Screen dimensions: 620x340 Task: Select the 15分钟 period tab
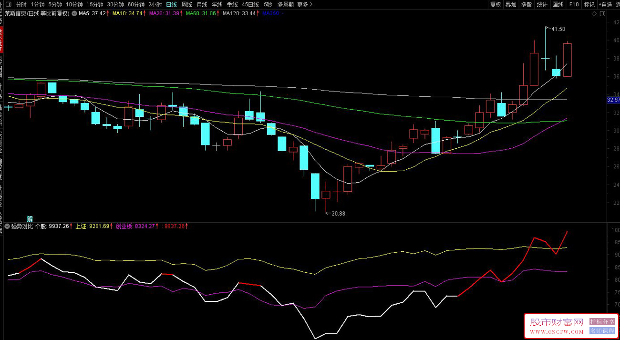(x=95, y=4)
